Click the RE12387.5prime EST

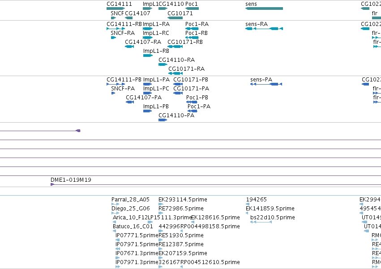tap(160, 249)
